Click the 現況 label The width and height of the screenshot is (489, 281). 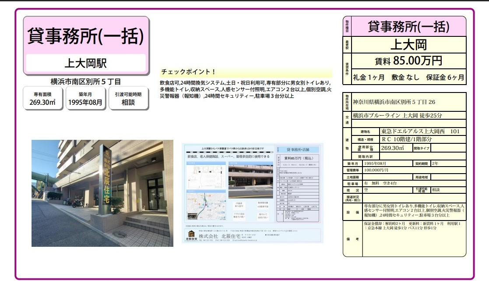[x=352, y=190]
